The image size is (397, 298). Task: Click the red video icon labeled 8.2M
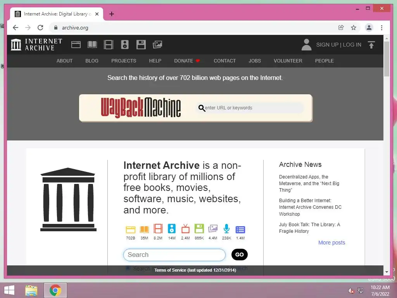coord(158,229)
